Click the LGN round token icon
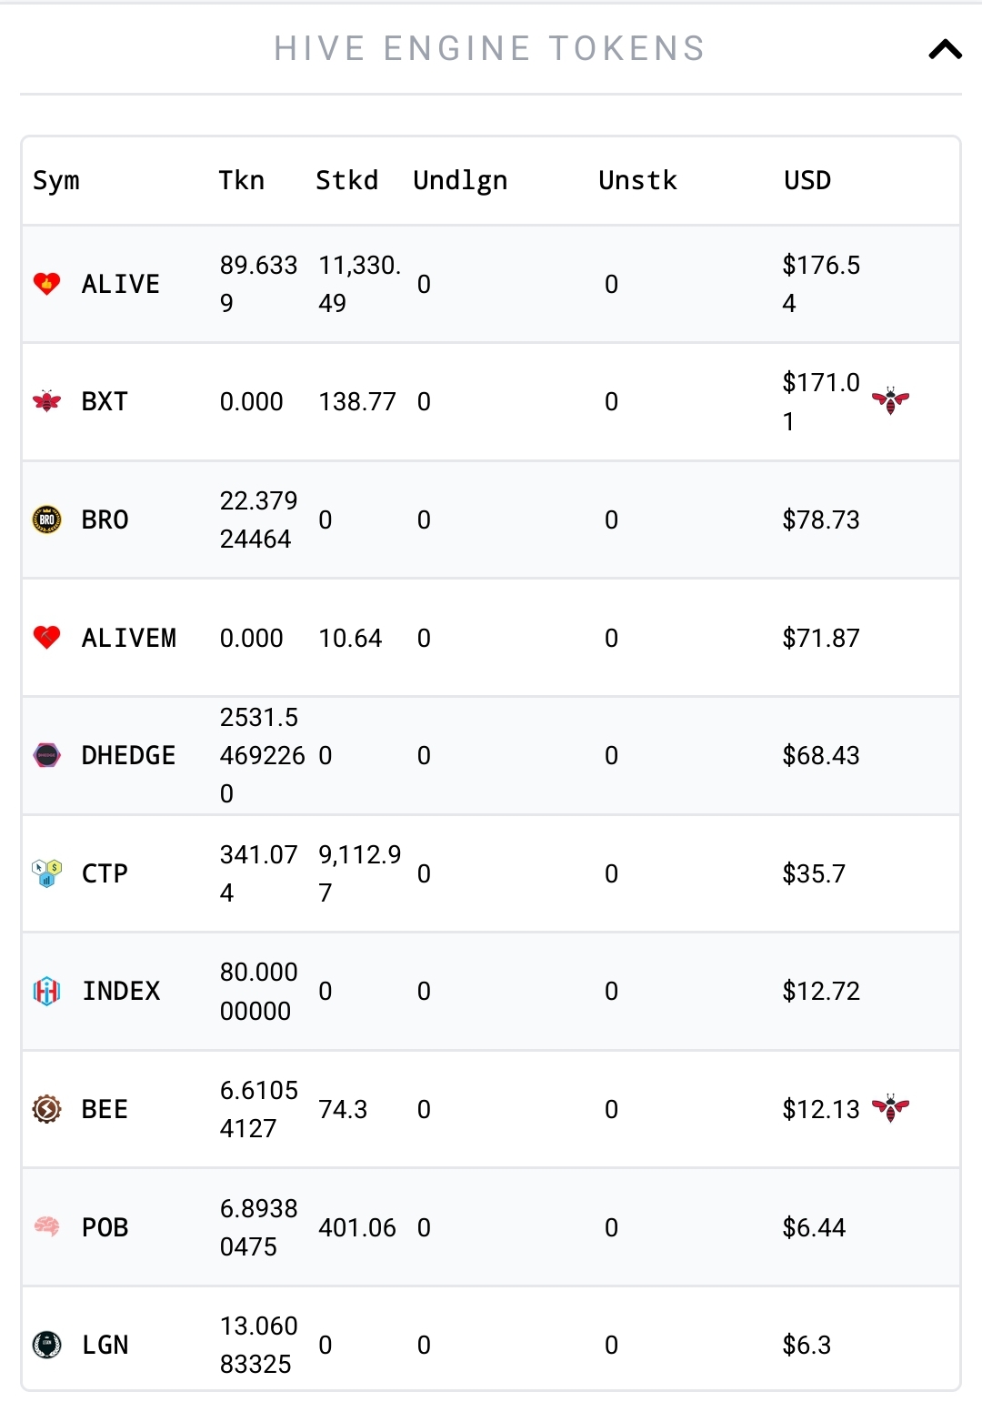Viewport: 982px width, 1412px height. point(47,1345)
